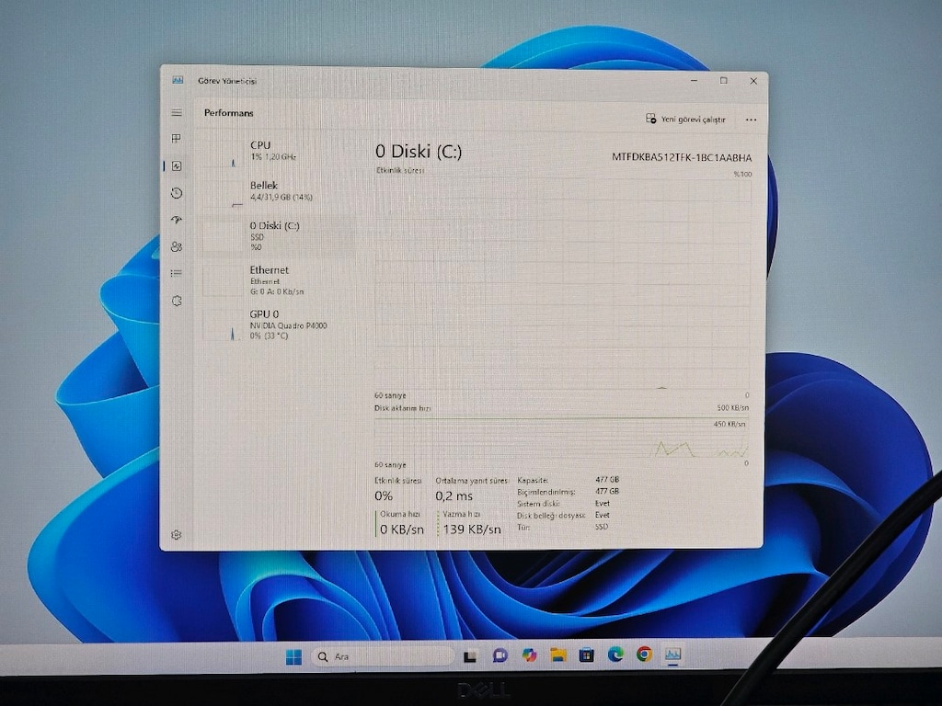Screen dimensions: 942x706
Task: Open Microsoft Store from taskbar
Action: pos(587,655)
